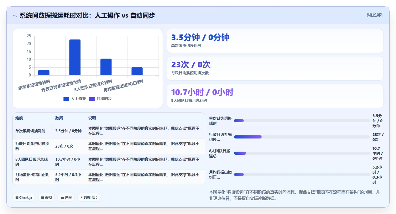This screenshot has height=214, width=396.
Task: Click the 8人团队日搬运总耗时 chart bar
Action: tap(106, 67)
